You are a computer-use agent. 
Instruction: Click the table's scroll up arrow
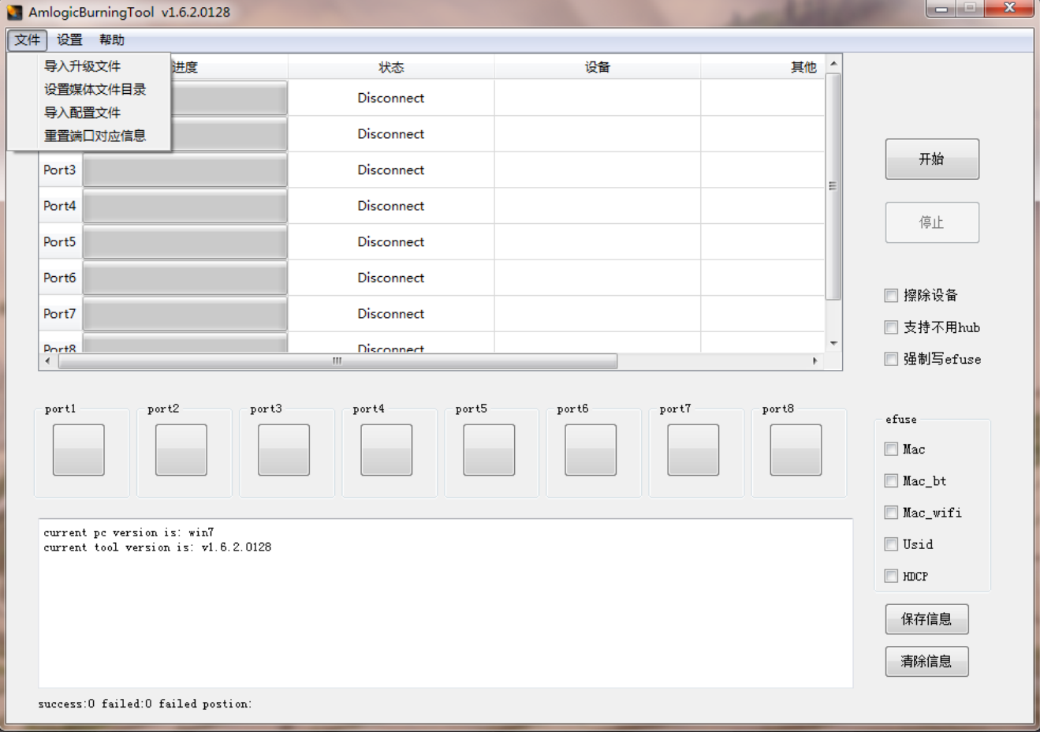pos(833,63)
